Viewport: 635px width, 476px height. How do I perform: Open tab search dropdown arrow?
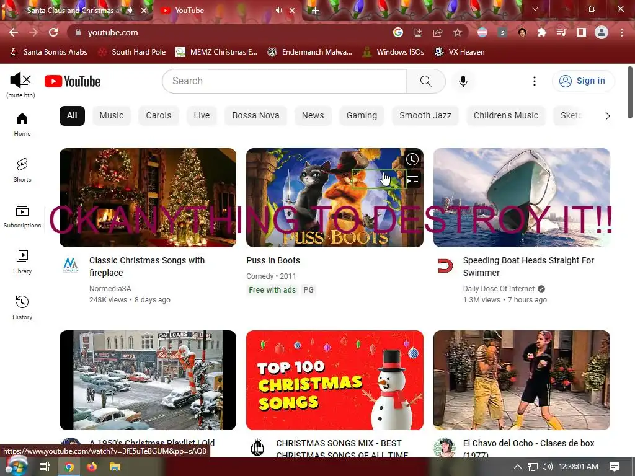click(x=535, y=9)
